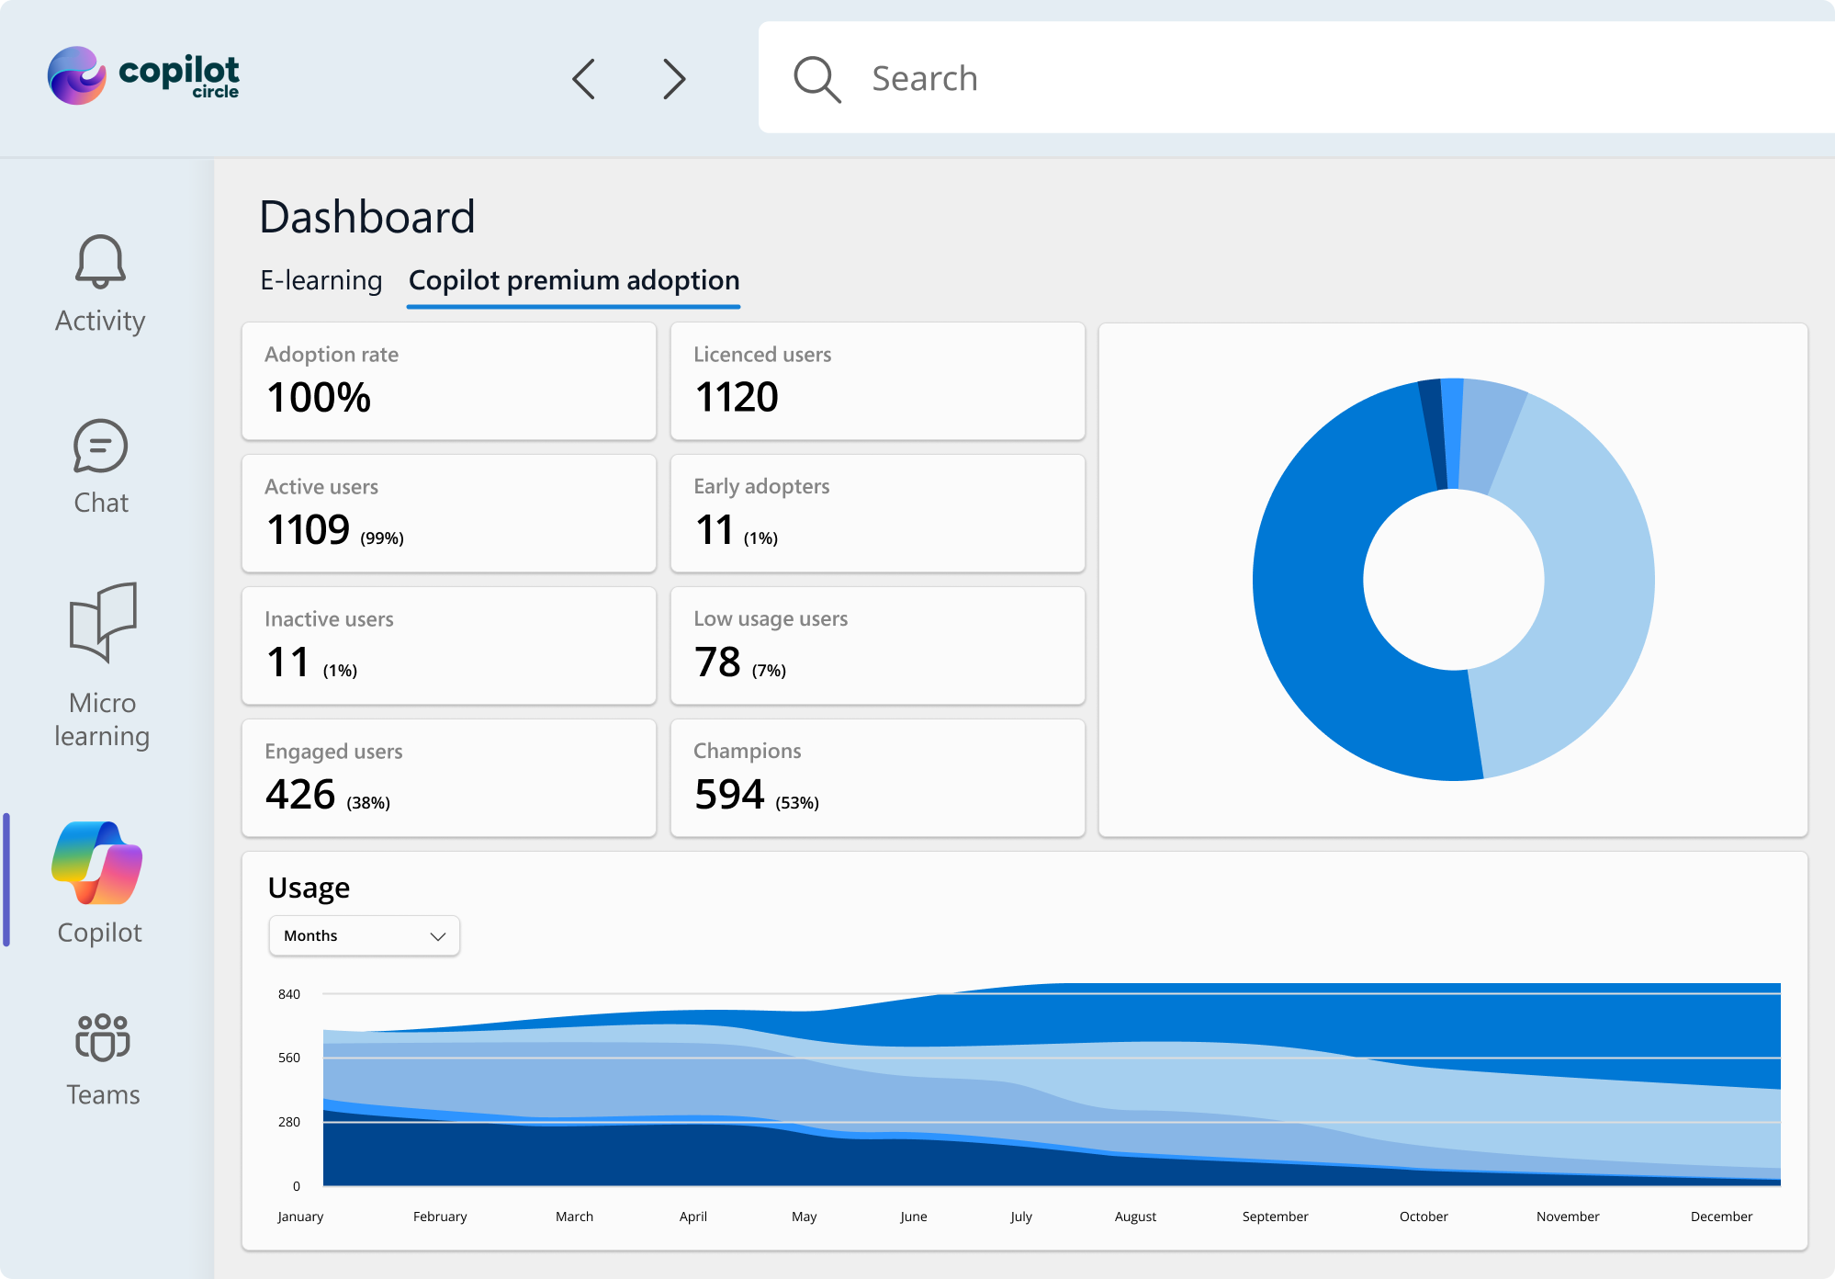Click the Months dropdown chevron arrow
Viewport: 1835px width, 1279px height.
pyautogui.click(x=438, y=936)
